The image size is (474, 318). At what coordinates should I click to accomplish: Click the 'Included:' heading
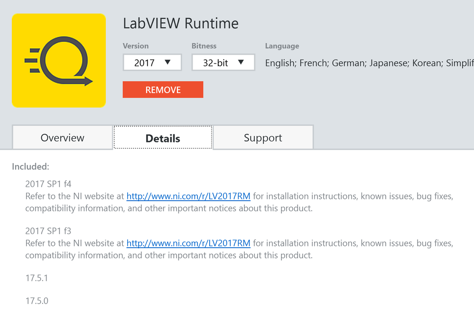click(30, 167)
